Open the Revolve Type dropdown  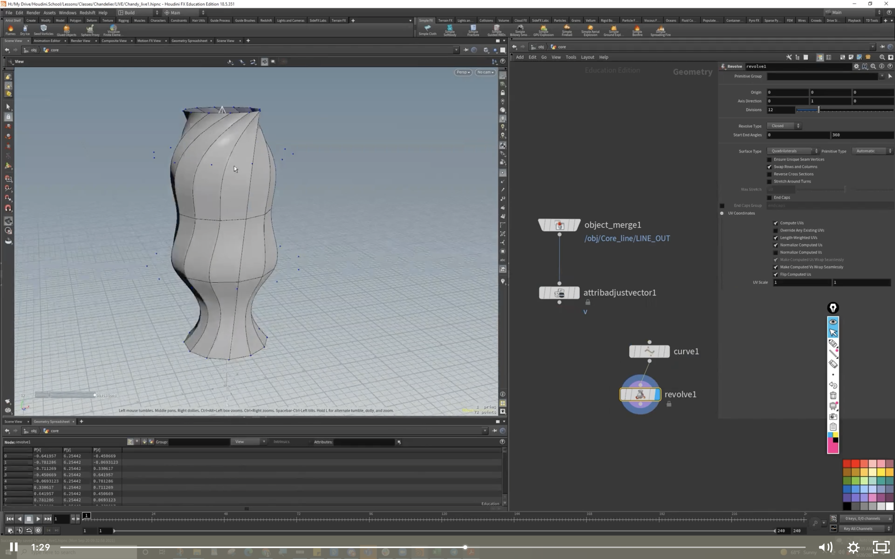[x=784, y=126]
